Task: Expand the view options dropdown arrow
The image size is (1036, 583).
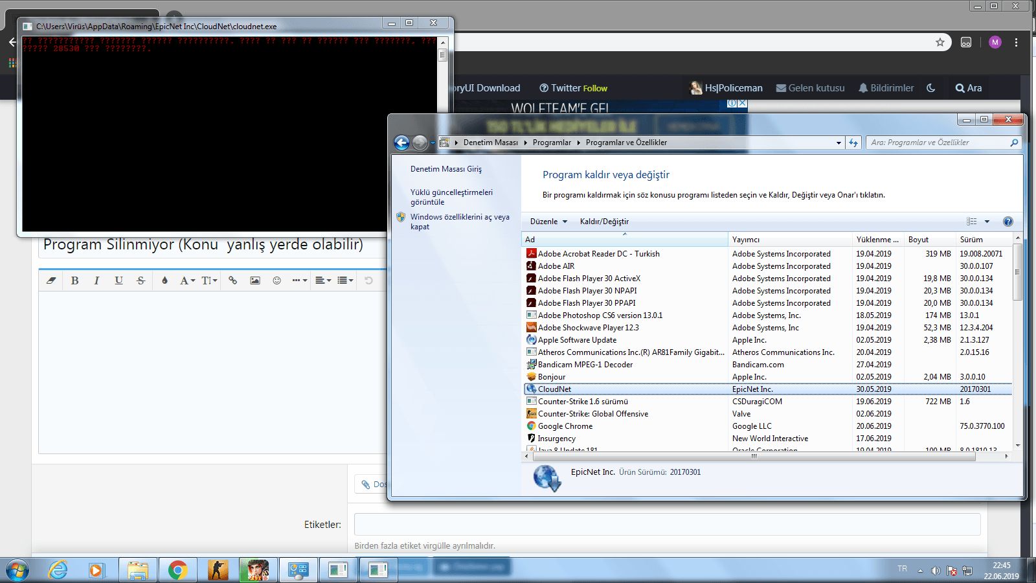Action: tap(987, 222)
